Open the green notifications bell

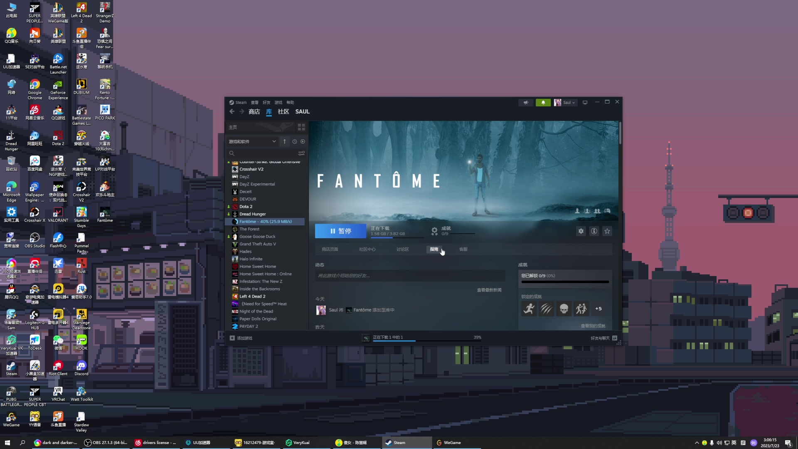click(543, 102)
